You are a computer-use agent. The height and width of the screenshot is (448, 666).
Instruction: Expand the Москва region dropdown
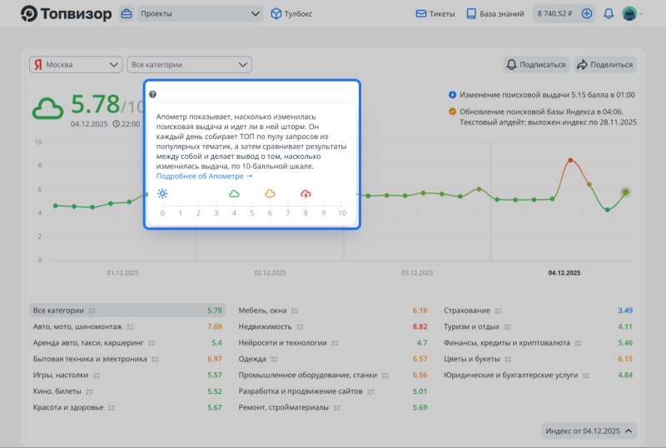pos(76,65)
